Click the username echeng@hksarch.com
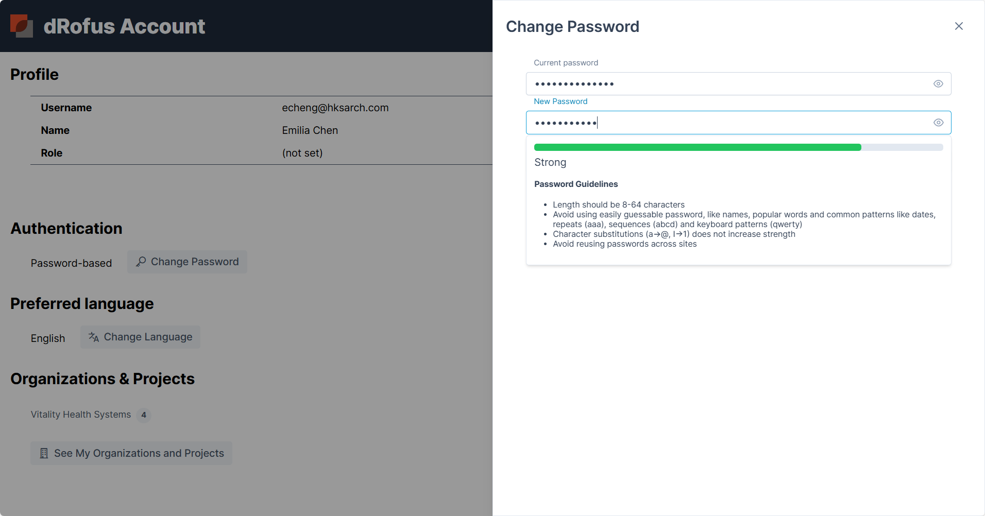 335,108
